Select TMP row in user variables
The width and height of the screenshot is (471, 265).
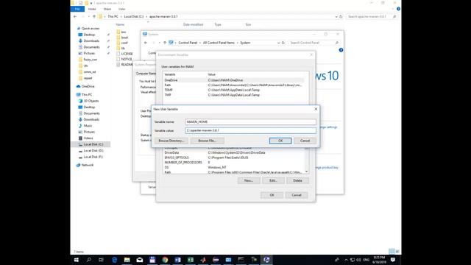point(234,95)
